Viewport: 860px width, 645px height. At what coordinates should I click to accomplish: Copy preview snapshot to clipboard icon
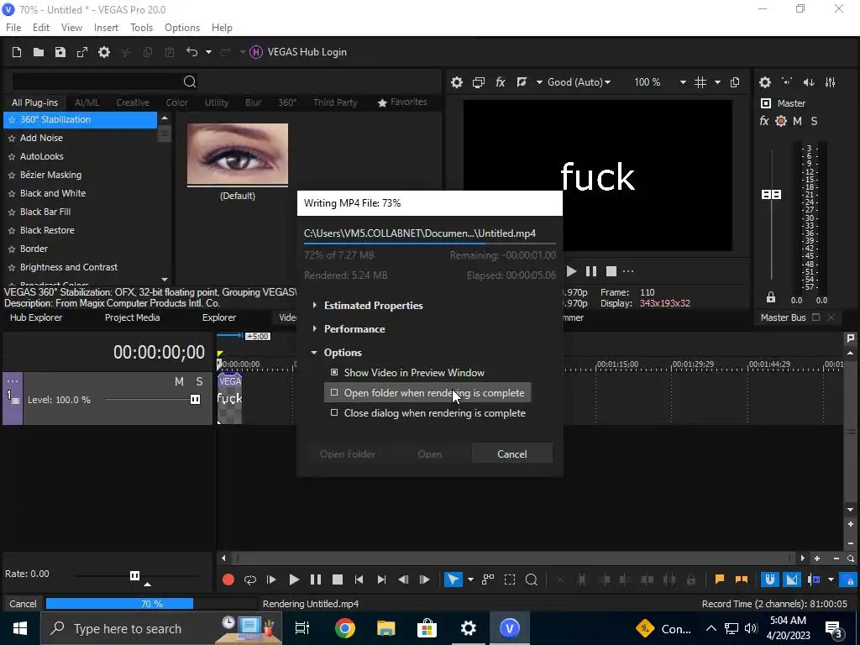pos(735,82)
